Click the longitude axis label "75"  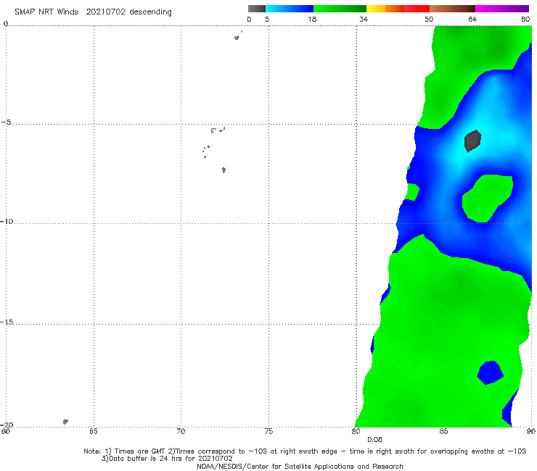268,431
